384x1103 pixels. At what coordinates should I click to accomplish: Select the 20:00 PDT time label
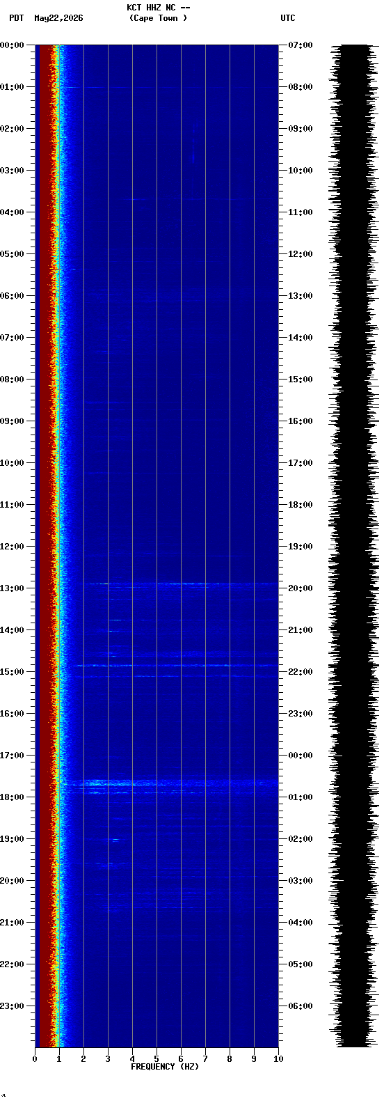pos(13,881)
